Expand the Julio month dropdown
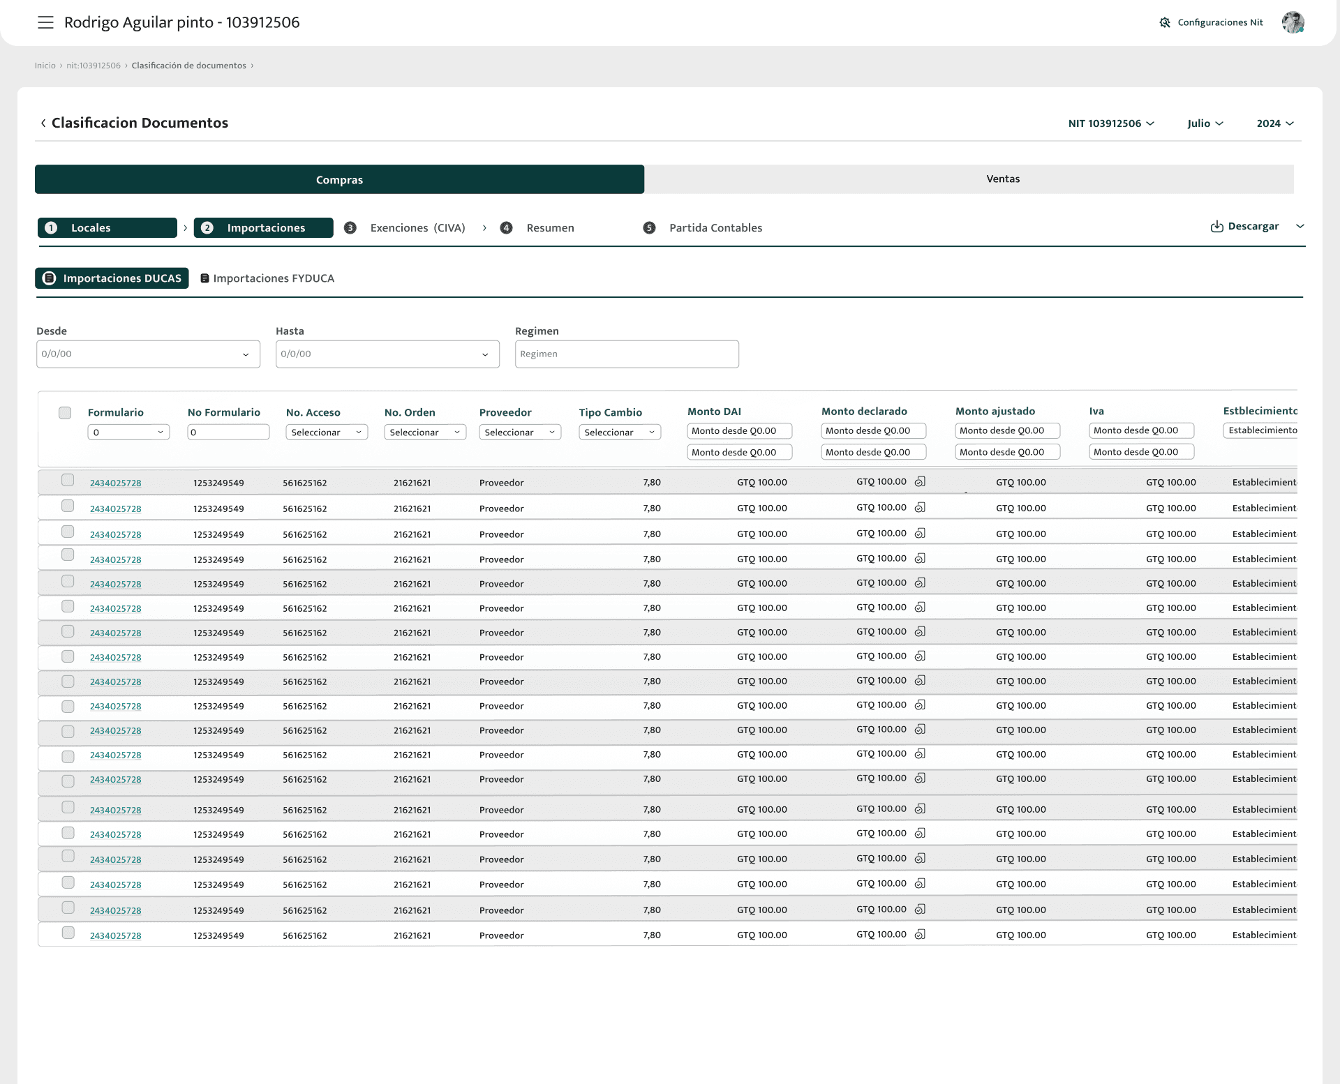The height and width of the screenshot is (1084, 1340). (x=1205, y=123)
